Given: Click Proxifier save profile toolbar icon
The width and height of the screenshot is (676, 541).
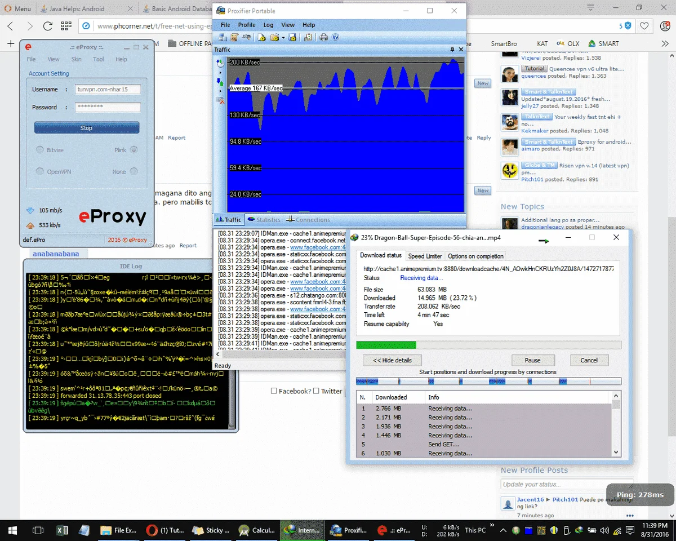Looking at the screenshot, I should (x=293, y=37).
